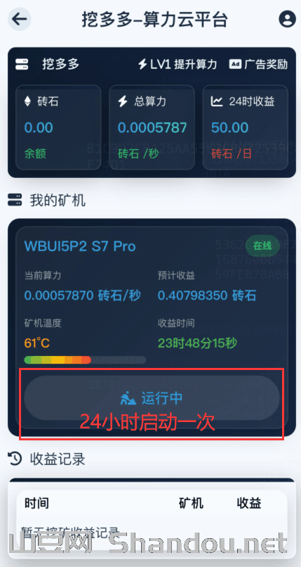Click the chart icon in 24时收益 card
The image size is (301, 567).
pos(217,101)
